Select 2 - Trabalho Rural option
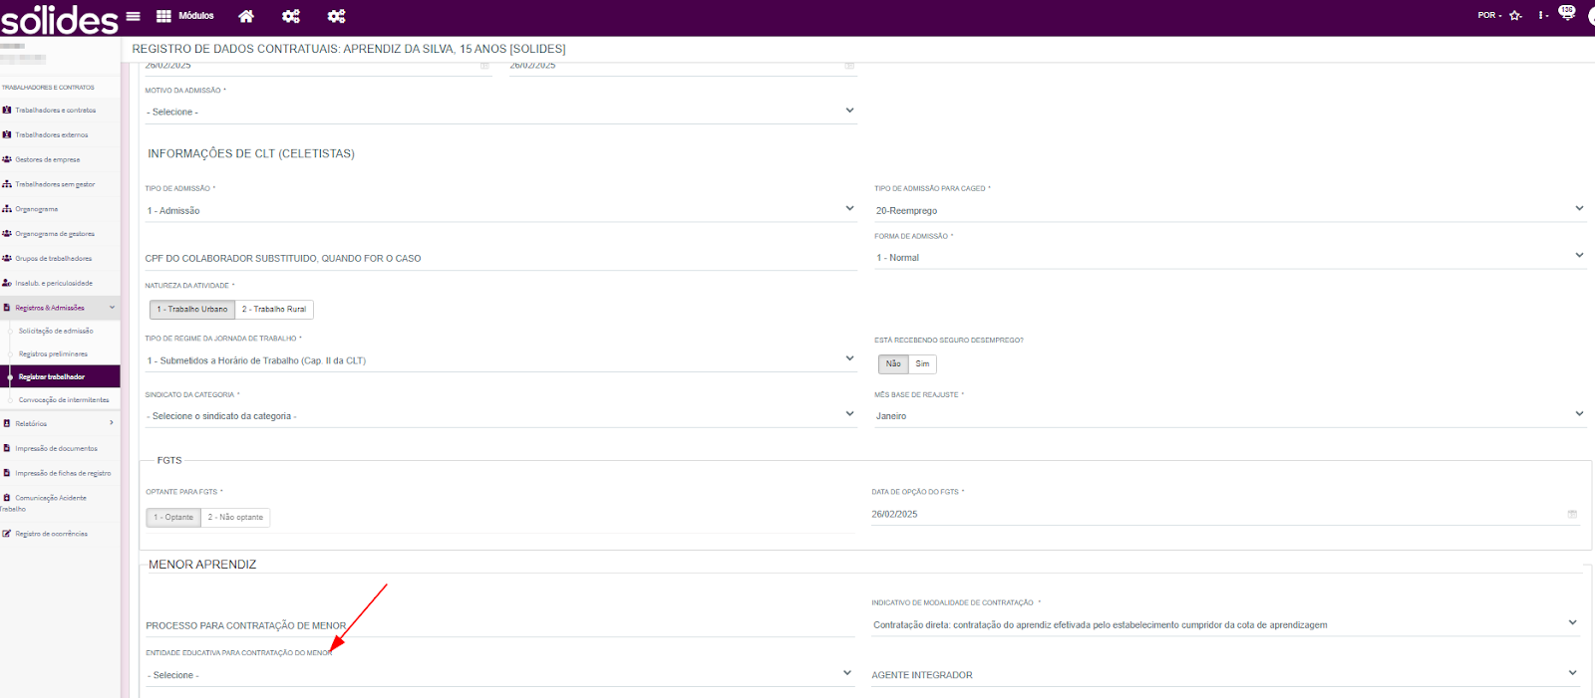The height and width of the screenshot is (698, 1595). [x=274, y=310]
